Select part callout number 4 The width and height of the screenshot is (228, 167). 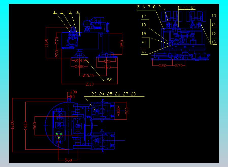(78, 12)
